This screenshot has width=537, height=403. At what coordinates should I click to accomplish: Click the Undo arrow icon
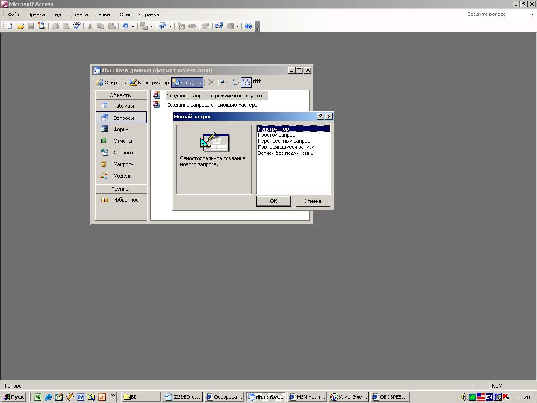coord(125,26)
